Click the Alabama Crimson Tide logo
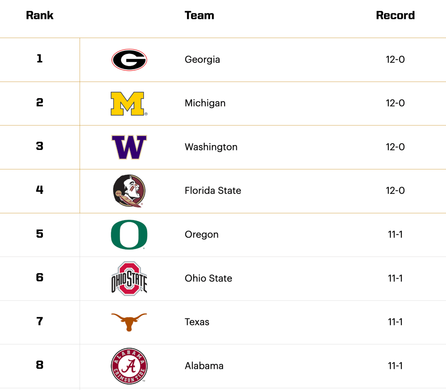This screenshot has height=390, width=446. point(129,366)
